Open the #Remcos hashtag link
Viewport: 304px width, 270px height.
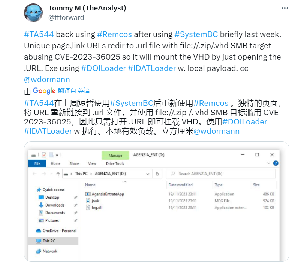tap(114, 34)
